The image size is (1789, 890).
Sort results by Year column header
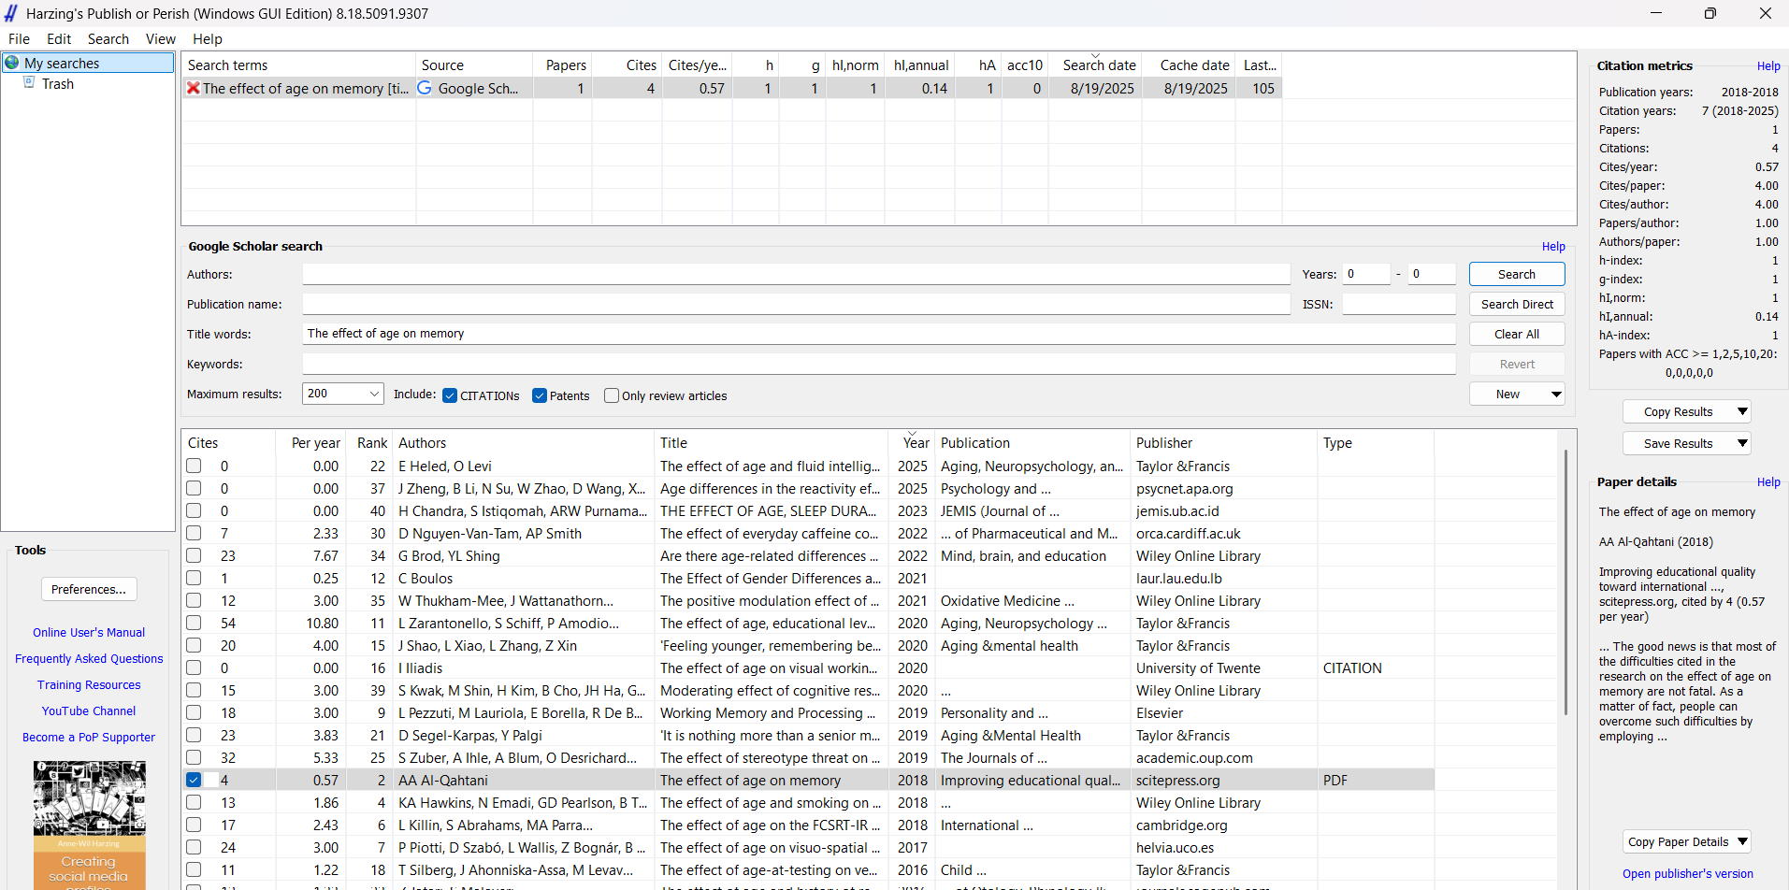(912, 442)
